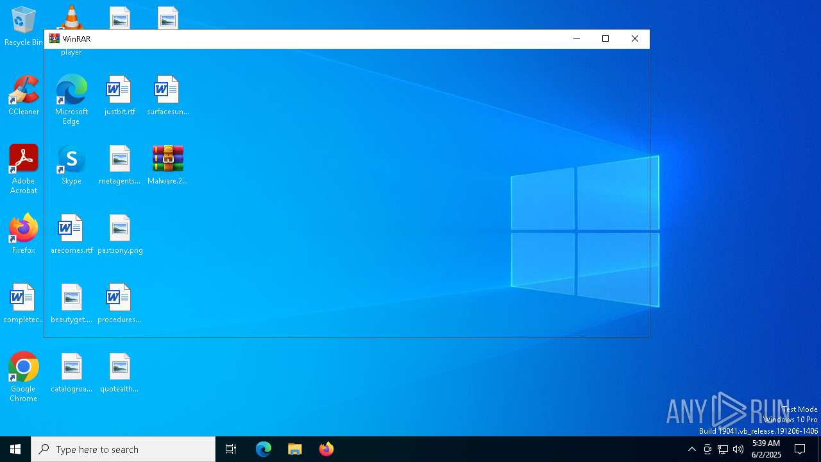
Task: Select the pastsony.png image icon
Action: (x=120, y=234)
